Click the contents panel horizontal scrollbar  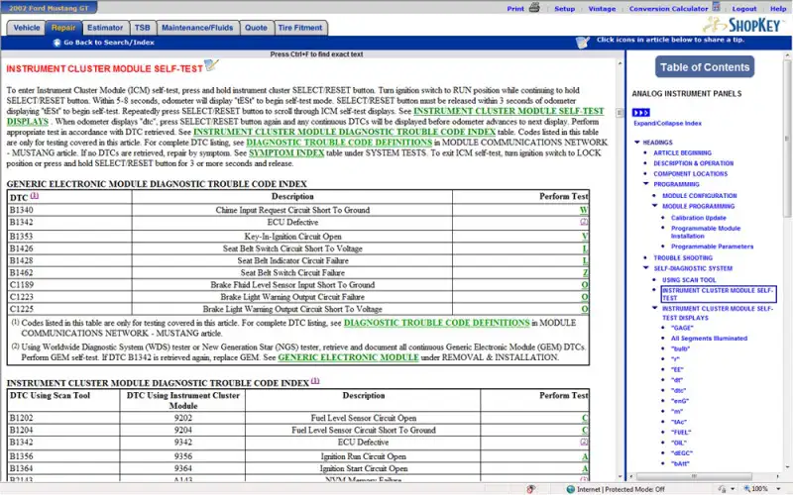pos(694,476)
